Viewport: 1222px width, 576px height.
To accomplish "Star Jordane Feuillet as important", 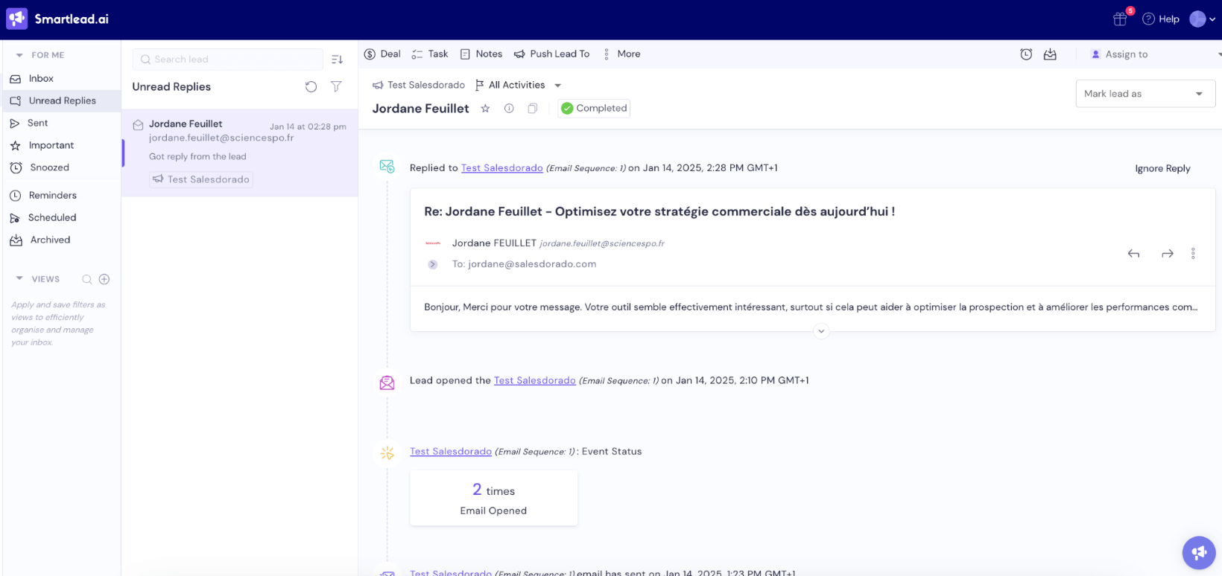I will pyautogui.click(x=485, y=109).
